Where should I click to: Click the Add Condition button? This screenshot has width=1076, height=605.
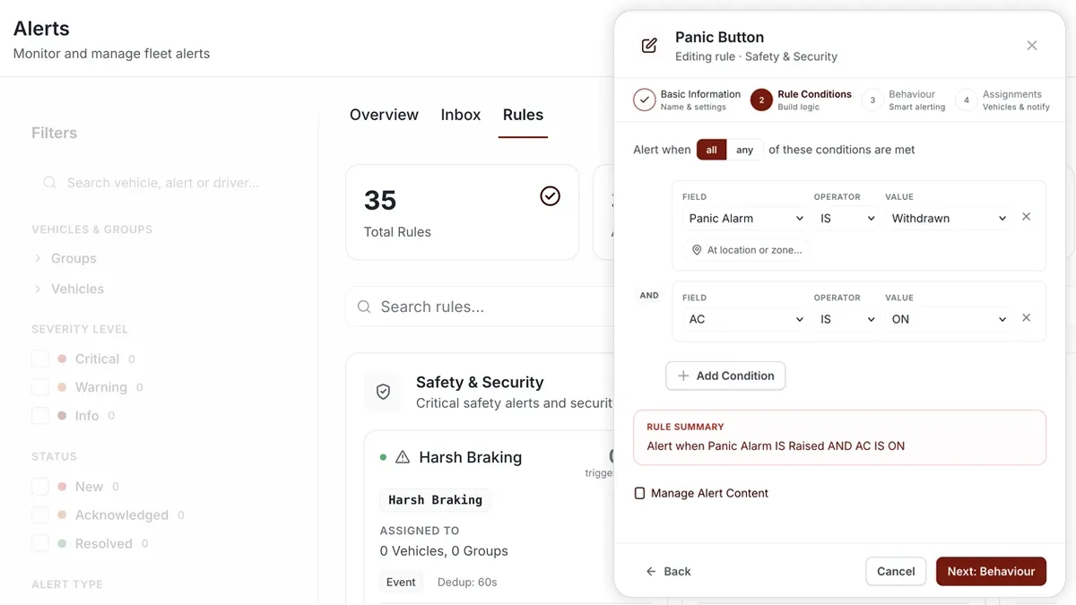point(725,376)
